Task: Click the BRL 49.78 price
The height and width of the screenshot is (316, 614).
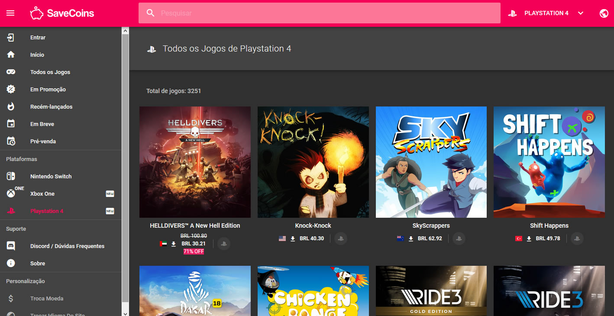Action: pos(548,239)
